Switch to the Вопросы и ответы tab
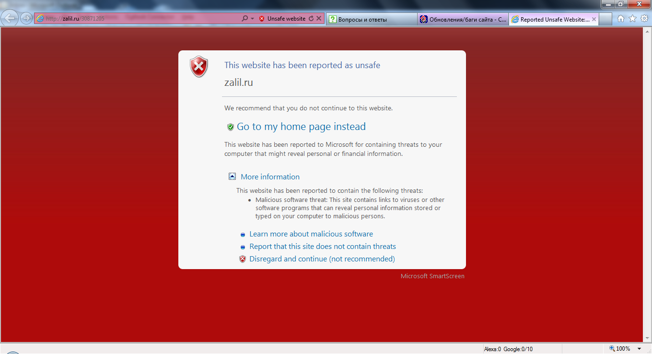This screenshot has height=354, width=652. [x=372, y=20]
